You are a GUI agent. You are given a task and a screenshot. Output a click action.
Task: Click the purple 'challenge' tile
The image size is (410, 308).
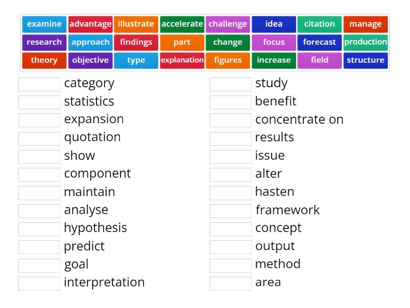(x=228, y=24)
